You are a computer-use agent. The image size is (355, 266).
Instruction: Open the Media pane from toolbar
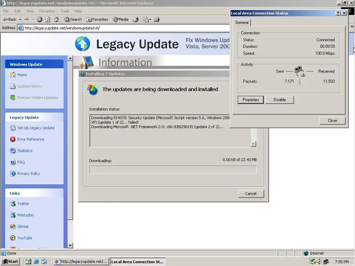click(121, 19)
